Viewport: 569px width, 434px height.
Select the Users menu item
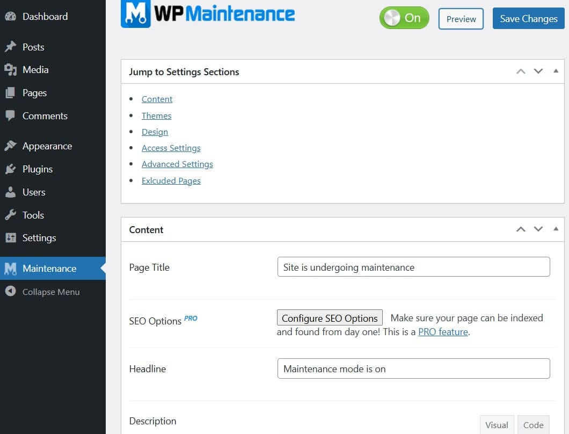[x=34, y=192]
